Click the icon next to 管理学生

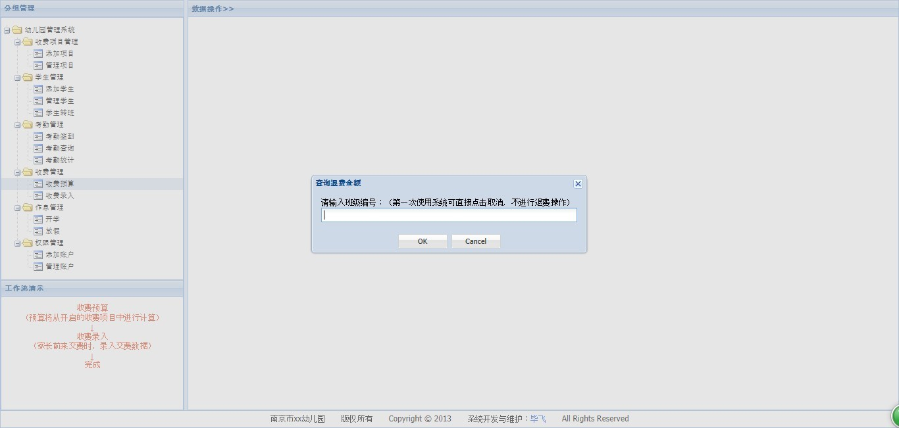(x=38, y=101)
